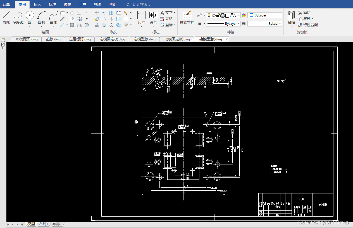This screenshot has width=353, height=228.
Task: Expand the 符号 dropdown arrow
Action: pos(153,26)
